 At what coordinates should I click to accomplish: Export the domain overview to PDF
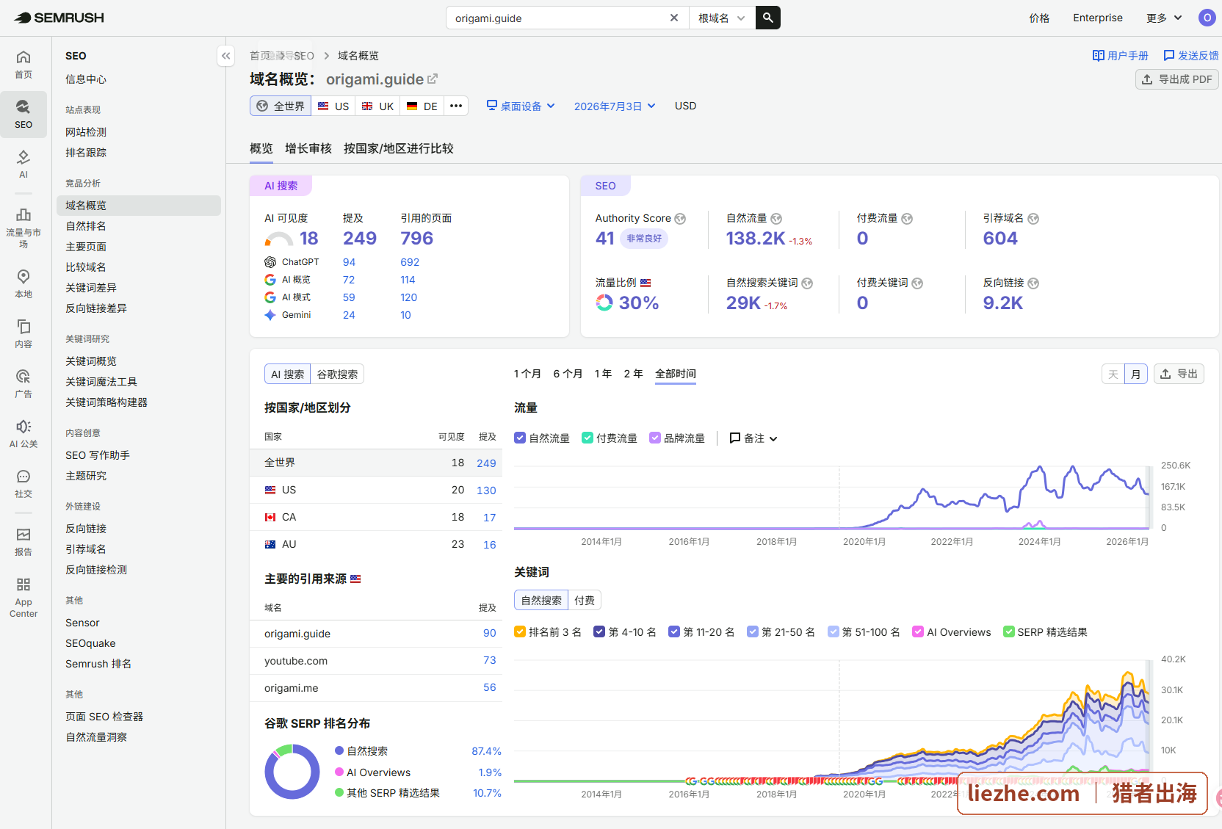point(1176,79)
